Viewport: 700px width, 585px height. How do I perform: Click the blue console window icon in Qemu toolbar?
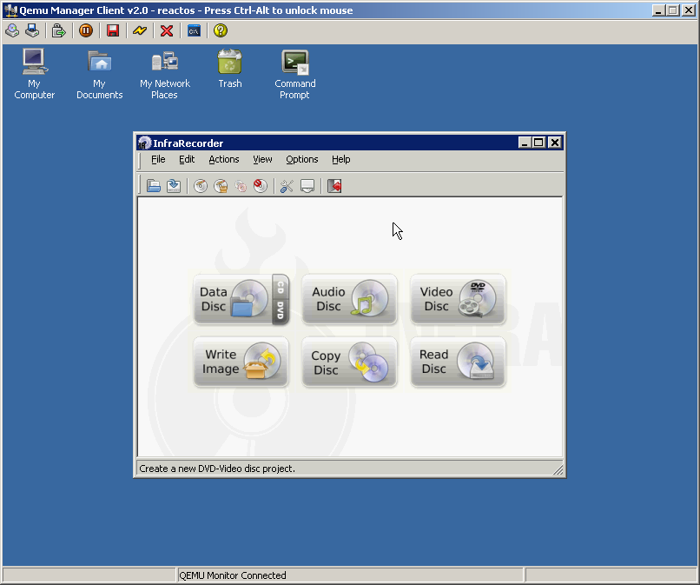[194, 30]
